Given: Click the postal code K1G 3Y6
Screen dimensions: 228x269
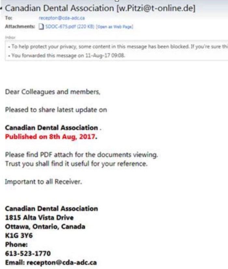Looking at the screenshot, I should pos(19,236).
